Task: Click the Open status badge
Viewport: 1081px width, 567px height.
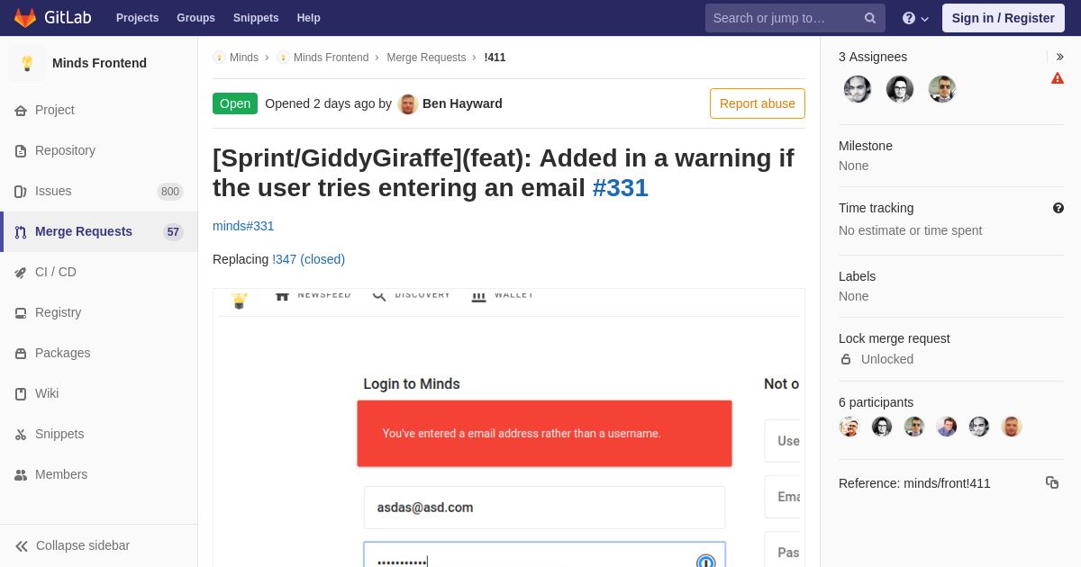Action: click(235, 103)
